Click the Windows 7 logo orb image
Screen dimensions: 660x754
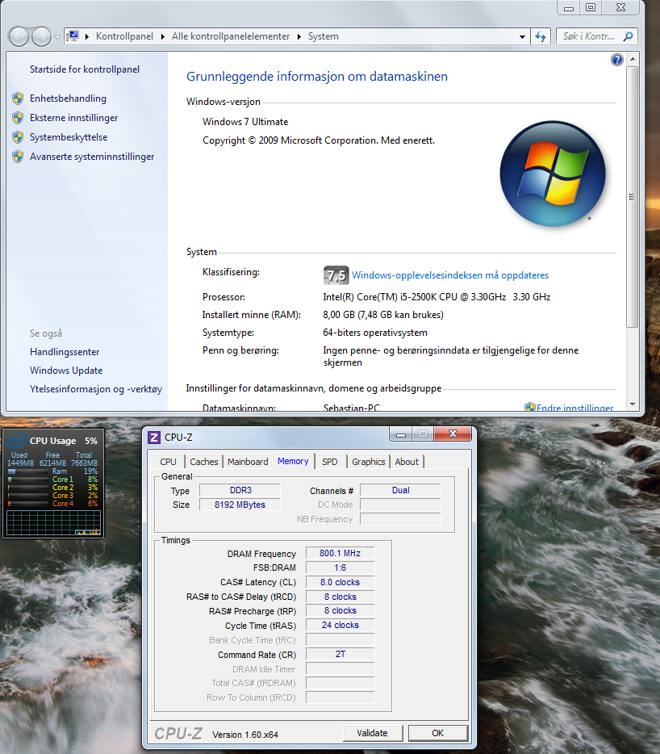(x=553, y=174)
